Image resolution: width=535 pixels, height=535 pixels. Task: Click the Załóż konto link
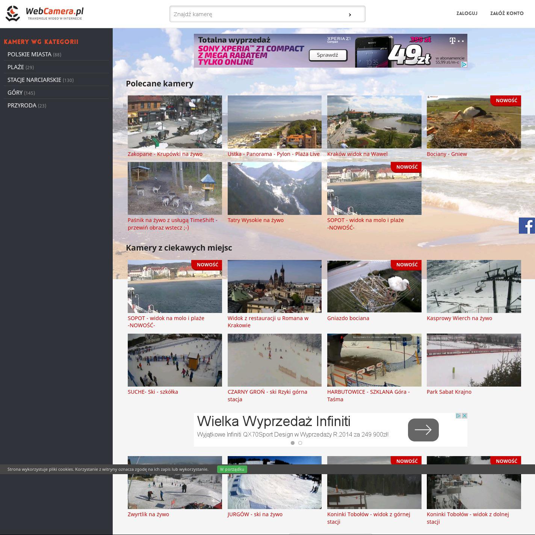click(506, 13)
